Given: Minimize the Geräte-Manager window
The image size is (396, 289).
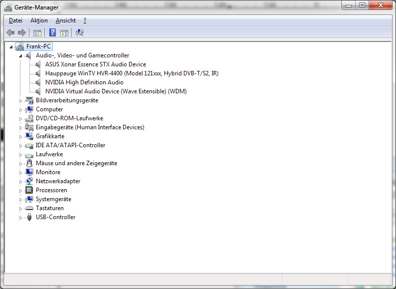Looking at the screenshot, I should click(x=349, y=5).
